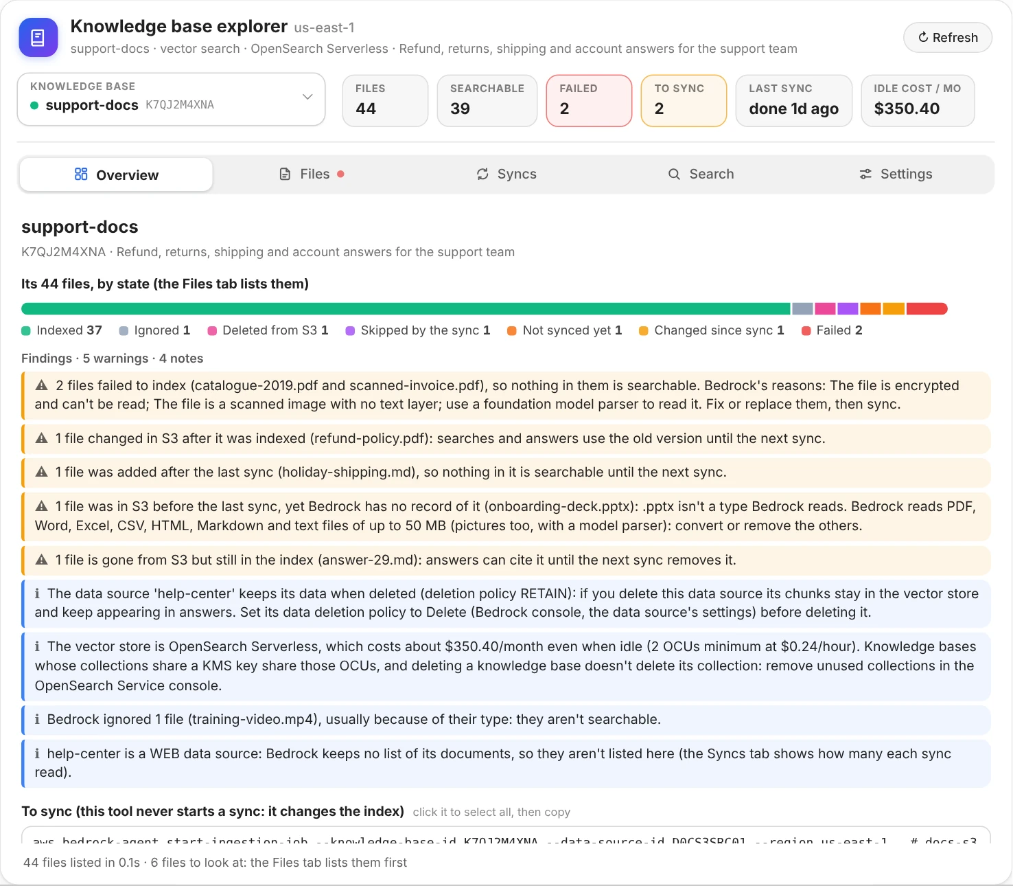Click the SEARCHABLE 39 stat card
This screenshot has width=1013, height=886.
click(487, 100)
